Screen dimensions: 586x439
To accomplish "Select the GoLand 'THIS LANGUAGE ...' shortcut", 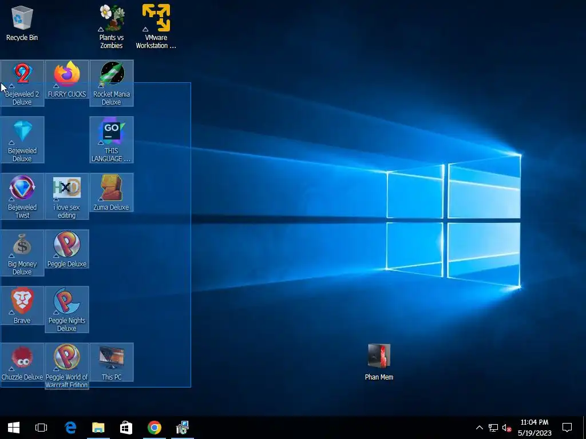I will coord(112,140).
